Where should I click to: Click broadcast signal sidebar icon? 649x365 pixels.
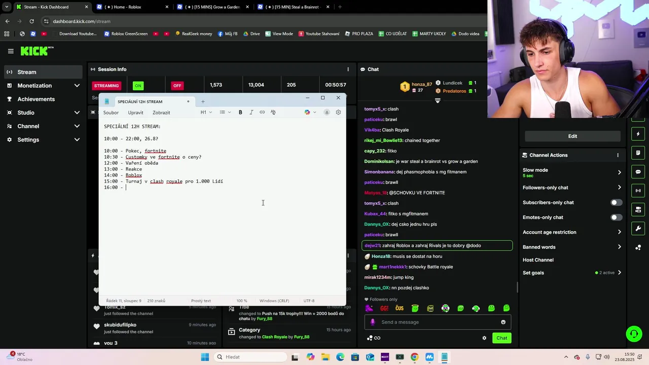click(638, 191)
